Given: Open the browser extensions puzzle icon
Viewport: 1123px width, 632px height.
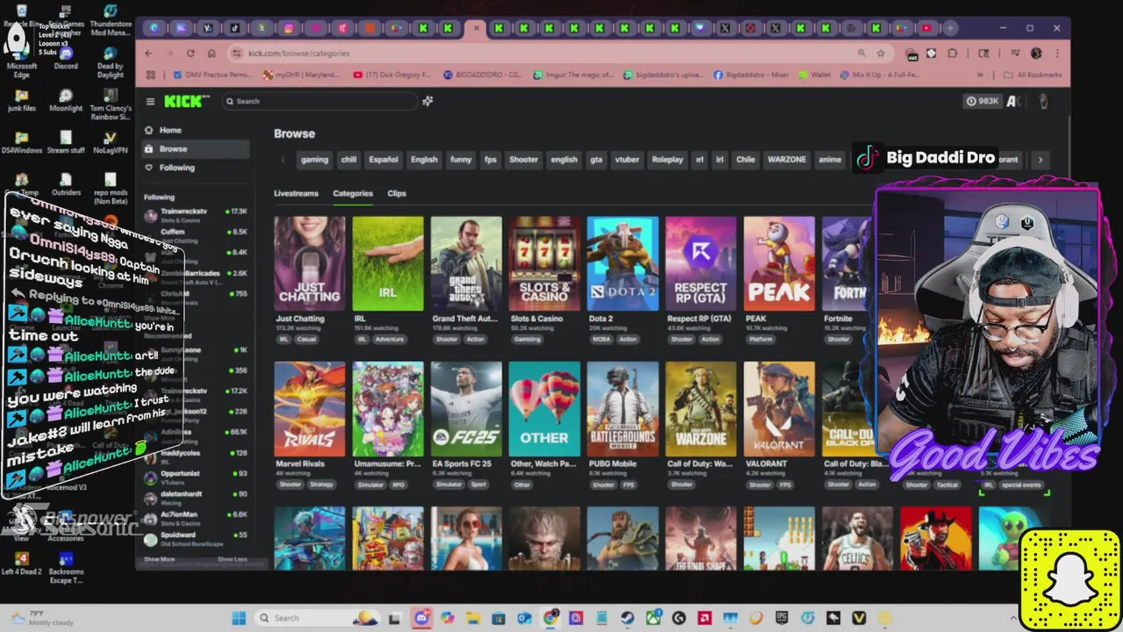Looking at the screenshot, I should 953,54.
